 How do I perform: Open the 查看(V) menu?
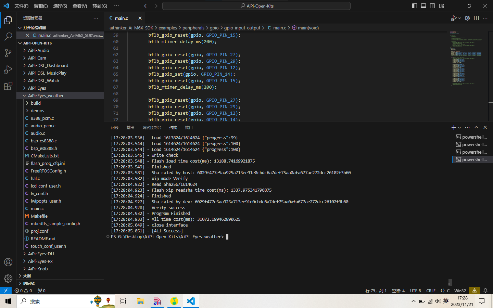pyautogui.click(x=80, y=6)
